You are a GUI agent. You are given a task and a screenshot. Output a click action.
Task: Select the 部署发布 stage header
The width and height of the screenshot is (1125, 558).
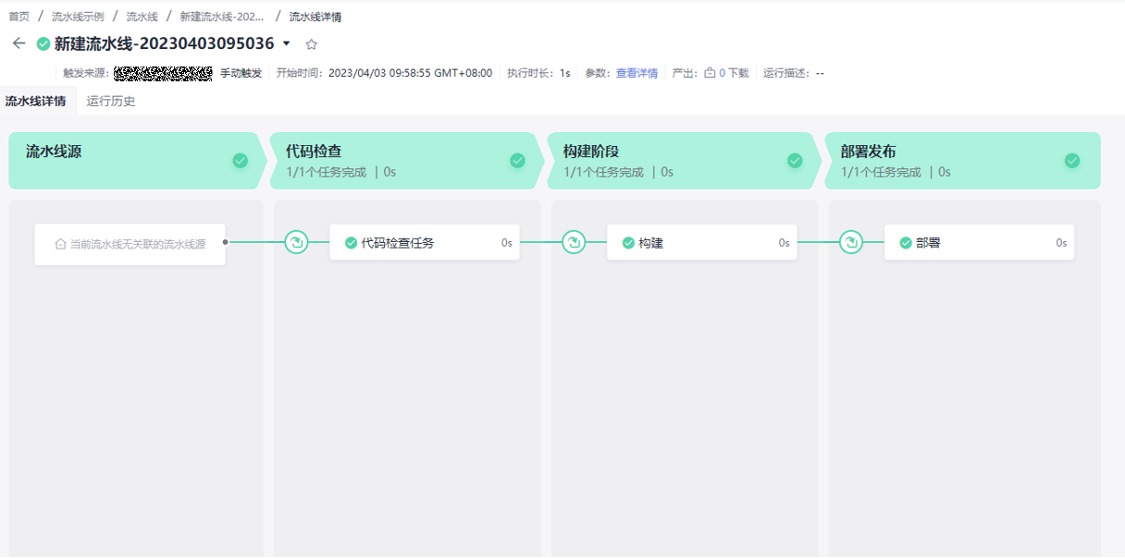[x=962, y=161]
